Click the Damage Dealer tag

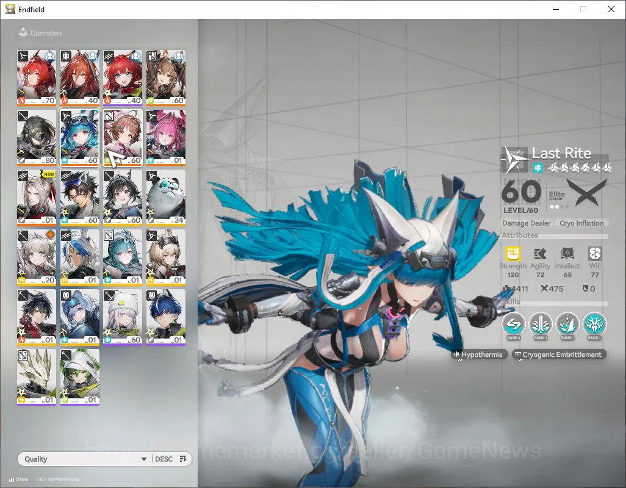tap(526, 223)
